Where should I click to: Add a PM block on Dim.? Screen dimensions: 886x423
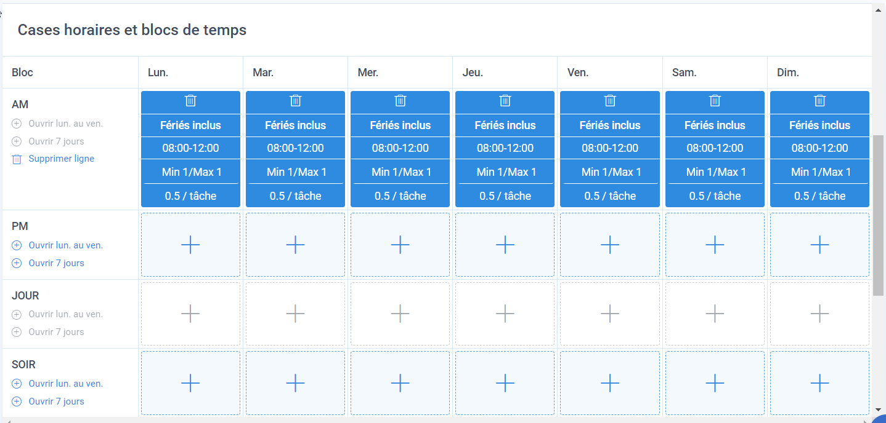click(x=819, y=245)
